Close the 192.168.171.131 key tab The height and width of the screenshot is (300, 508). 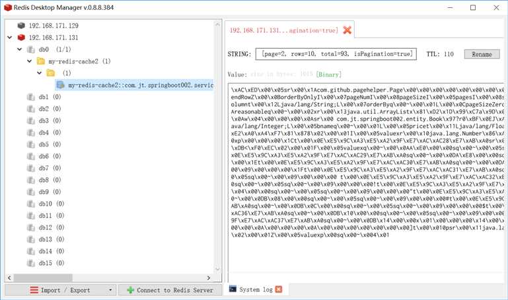347,30
